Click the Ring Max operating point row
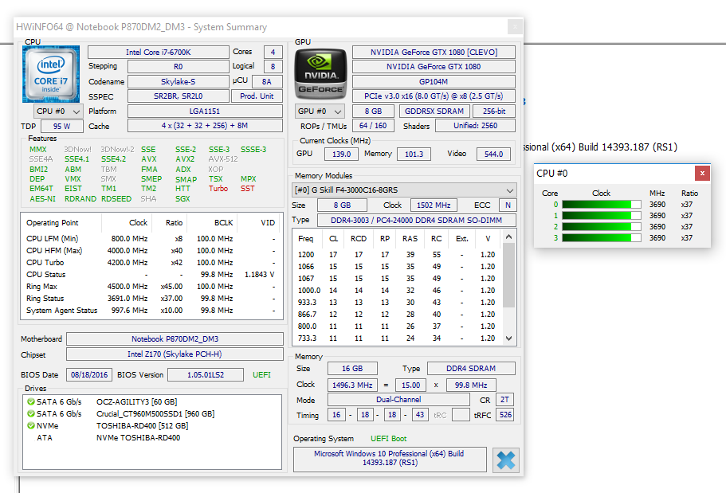 pyautogui.click(x=151, y=287)
